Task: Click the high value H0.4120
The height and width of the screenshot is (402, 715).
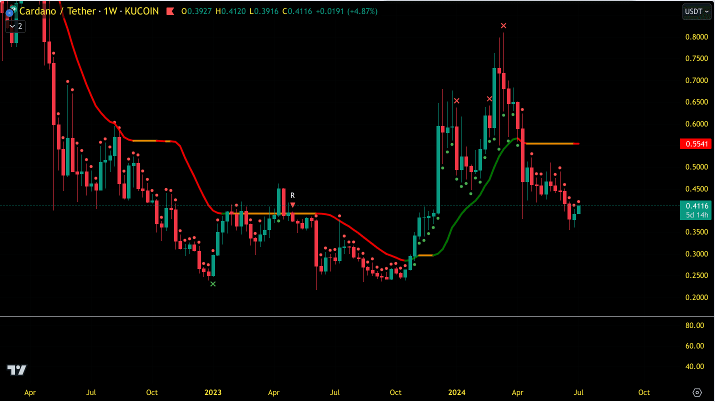Action: point(231,11)
